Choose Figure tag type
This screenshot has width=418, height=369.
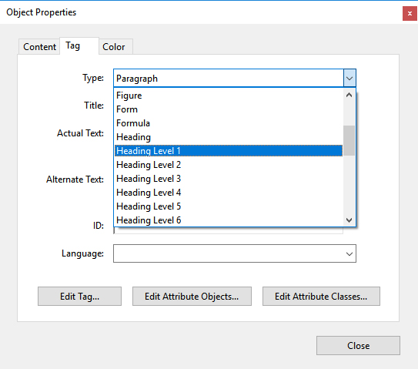coord(229,96)
